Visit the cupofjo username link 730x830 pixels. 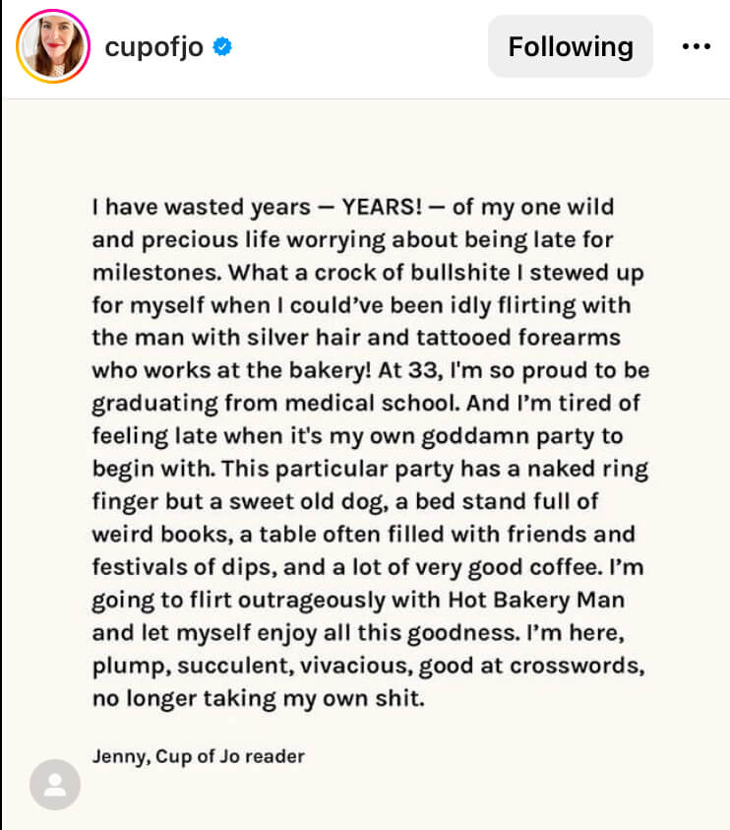pos(153,47)
